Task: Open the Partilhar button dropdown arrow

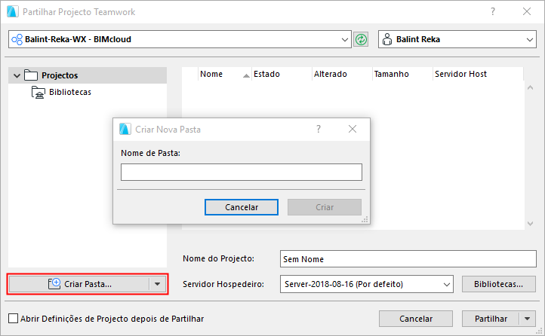Action: pyautogui.click(x=528, y=319)
